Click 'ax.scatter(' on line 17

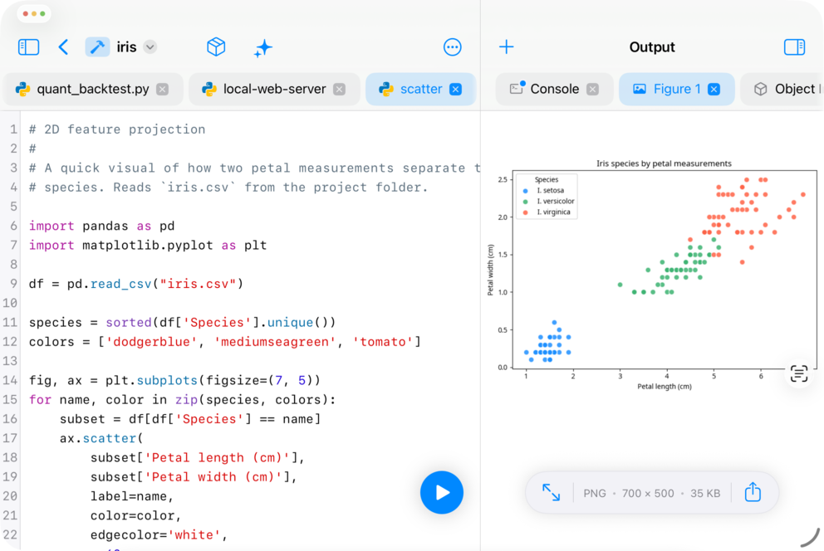(101, 439)
